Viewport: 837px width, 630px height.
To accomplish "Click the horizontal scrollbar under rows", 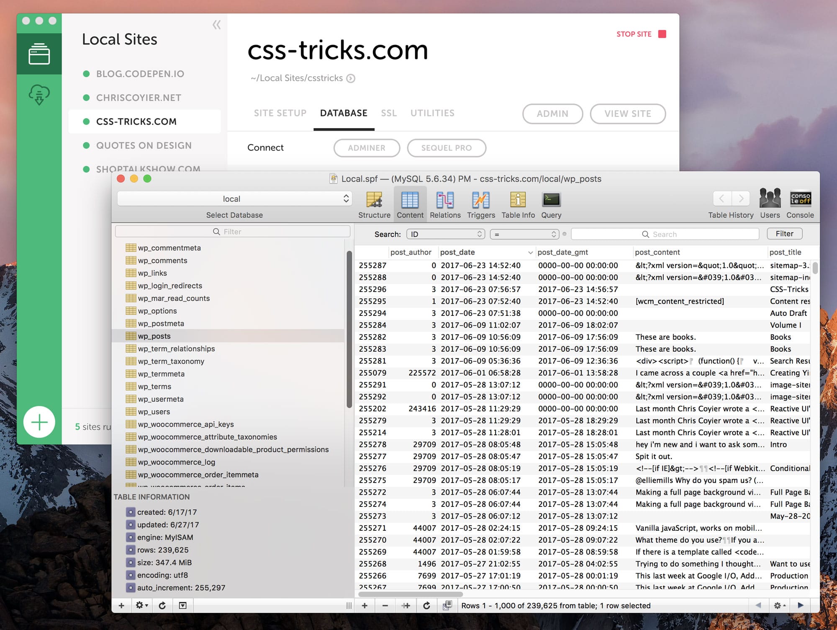I will [411, 594].
